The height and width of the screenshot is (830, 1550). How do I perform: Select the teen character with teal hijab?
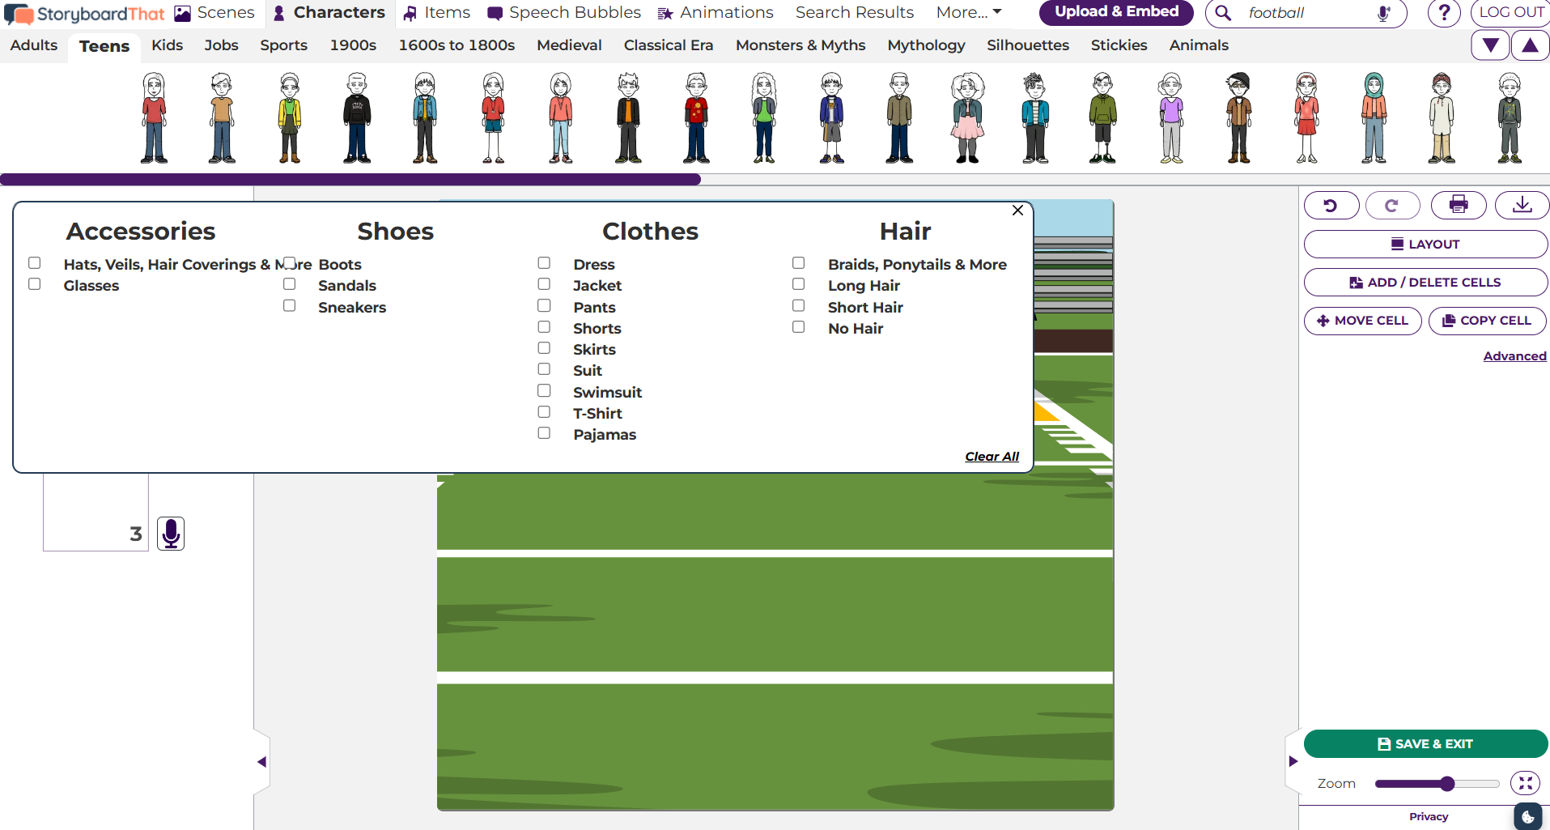coord(1374,118)
